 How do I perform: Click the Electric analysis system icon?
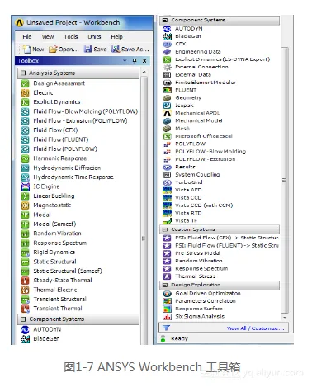coord(25,92)
